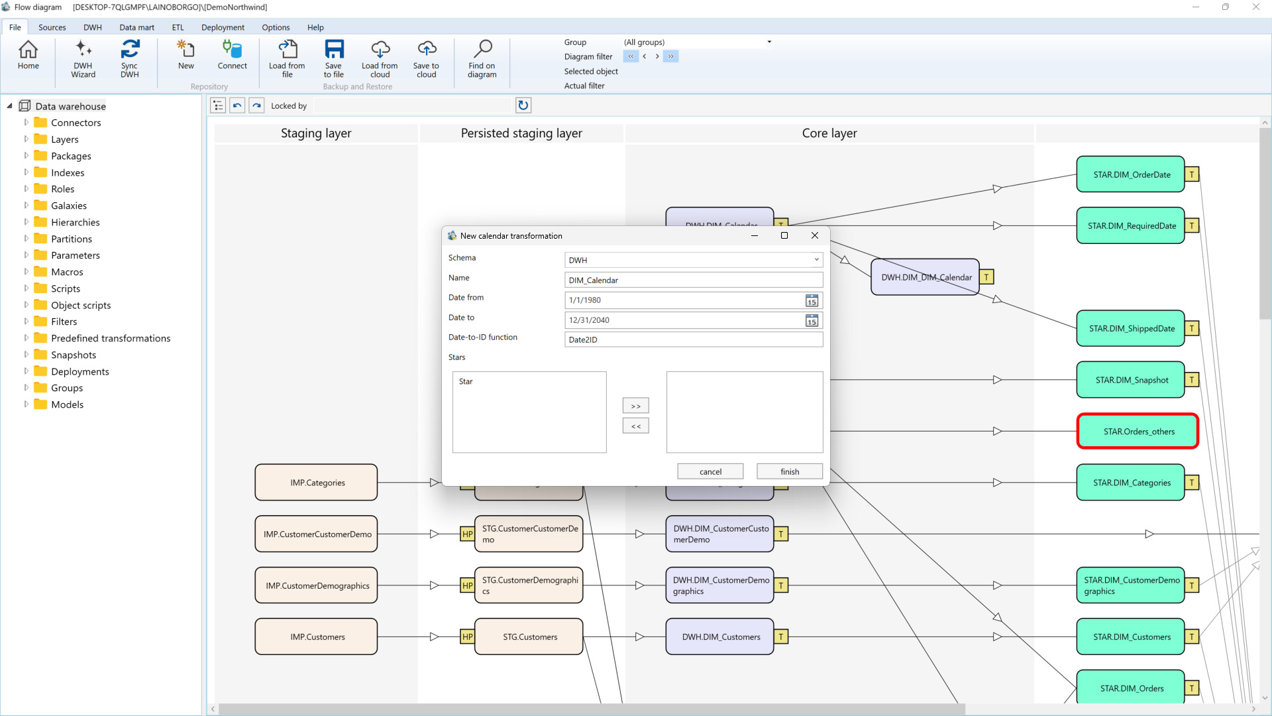Open the Deployment menu
The width and height of the screenshot is (1272, 716).
[x=223, y=27]
